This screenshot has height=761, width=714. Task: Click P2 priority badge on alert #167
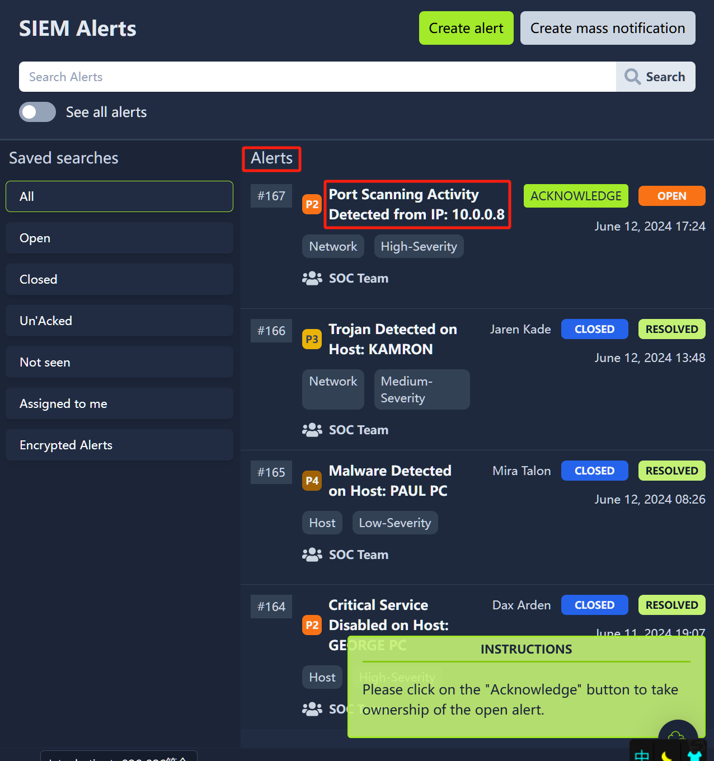[312, 204]
